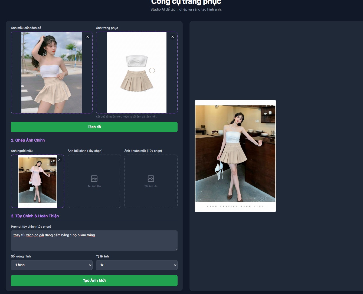Click the '2. Ghép Ảnh Chính' section heading
The width and height of the screenshot is (363, 294).
(x=28, y=140)
